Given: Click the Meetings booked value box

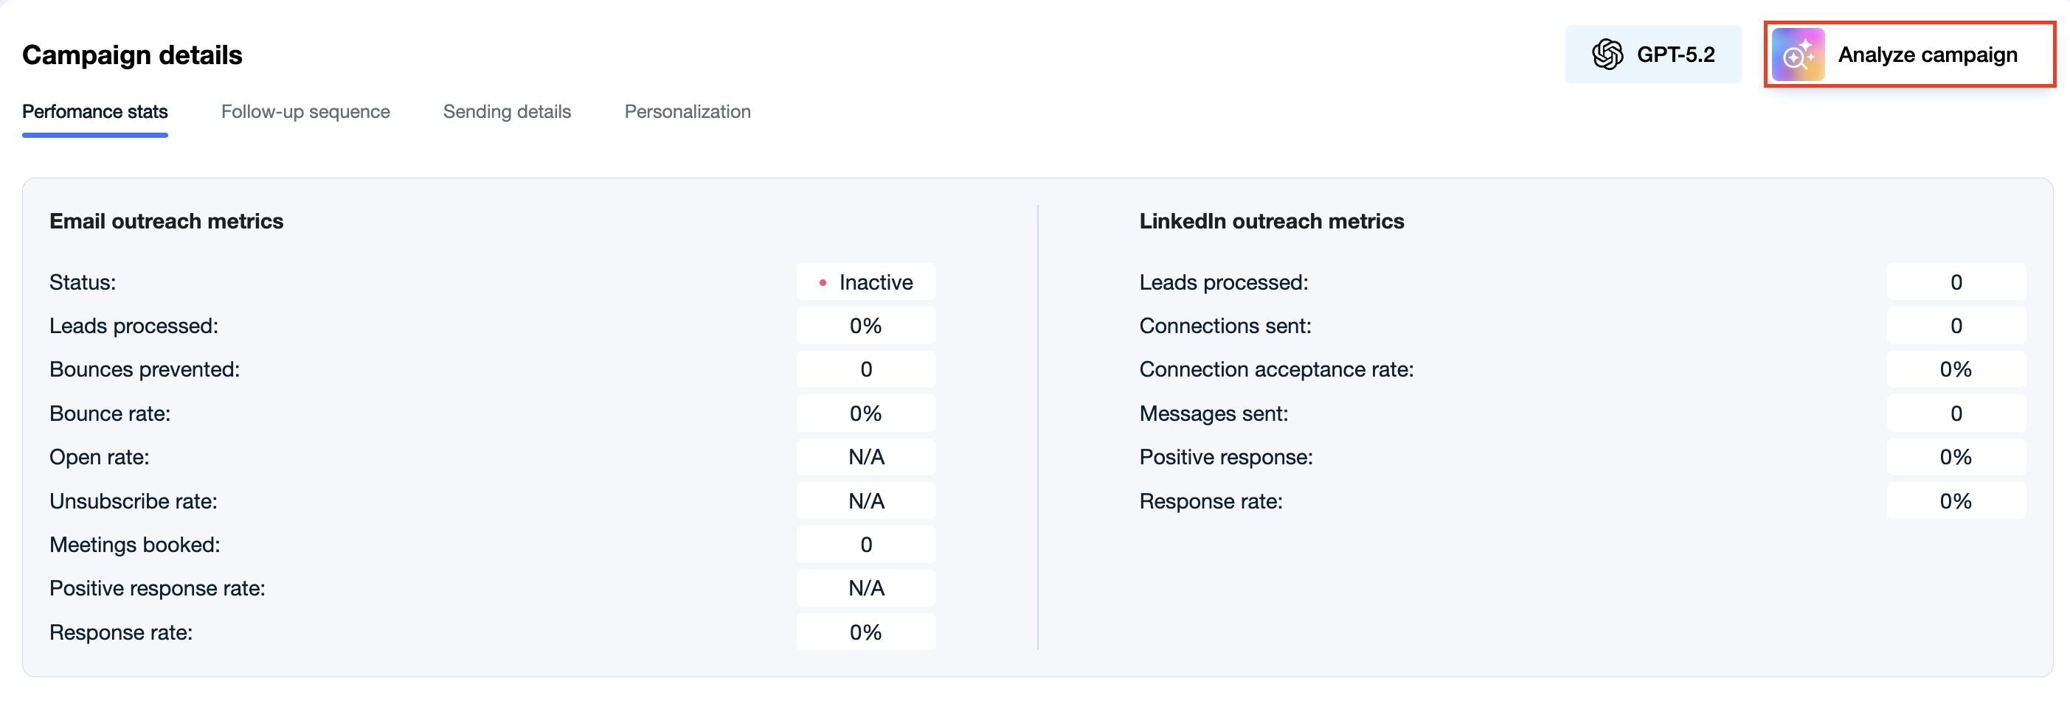Looking at the screenshot, I should tap(866, 545).
